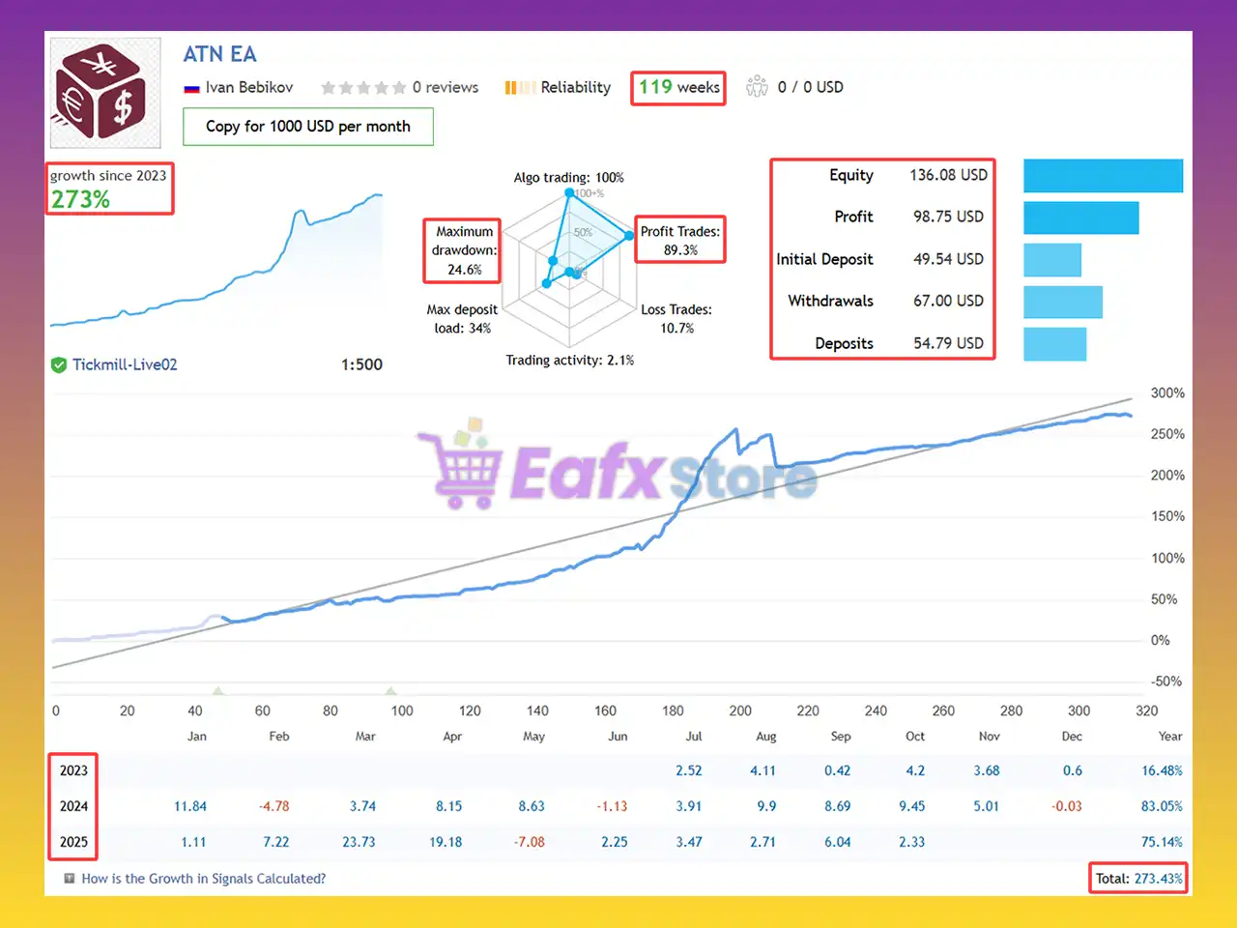Select the 2024 row in the growth table
The image size is (1237, 928).
[x=72, y=805]
